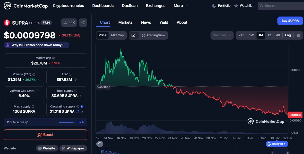Open the More dropdown menu
The height and width of the screenshot is (154, 304).
tap(181, 6)
